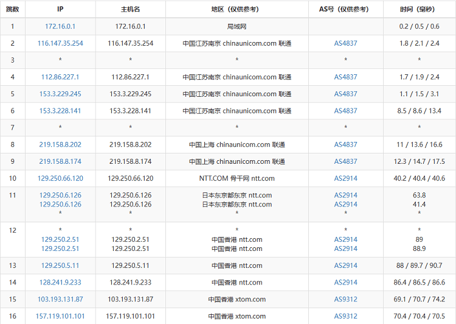The height and width of the screenshot is (324, 456).
Task: Select hostname cell 112.86.227.1
Action: tap(130, 77)
